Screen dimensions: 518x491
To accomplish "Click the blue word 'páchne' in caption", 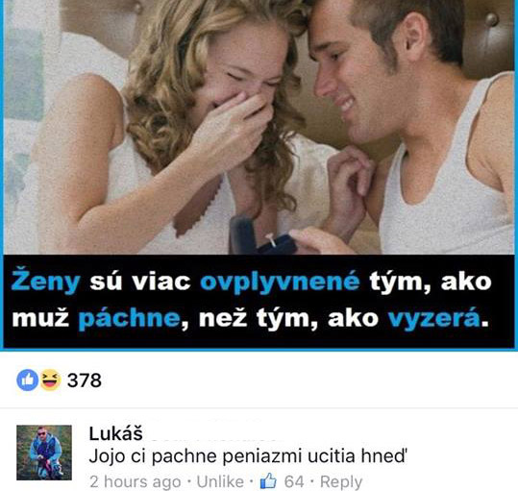I will 129,319.
